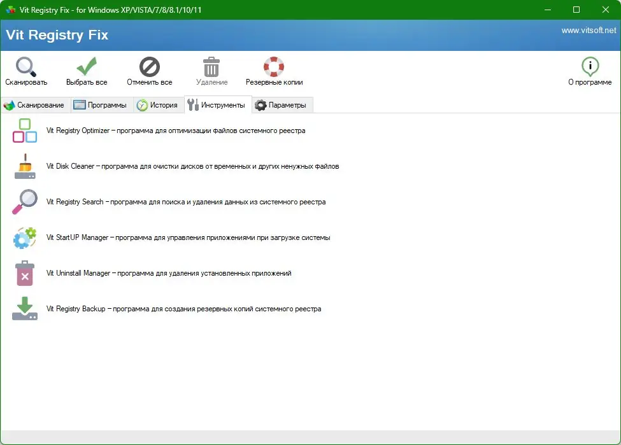Click Vit Disk Cleaner description text
This screenshot has width=621, height=445.
click(192, 166)
